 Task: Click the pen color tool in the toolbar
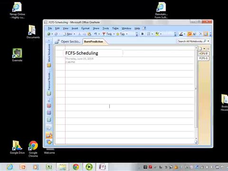point(181,34)
